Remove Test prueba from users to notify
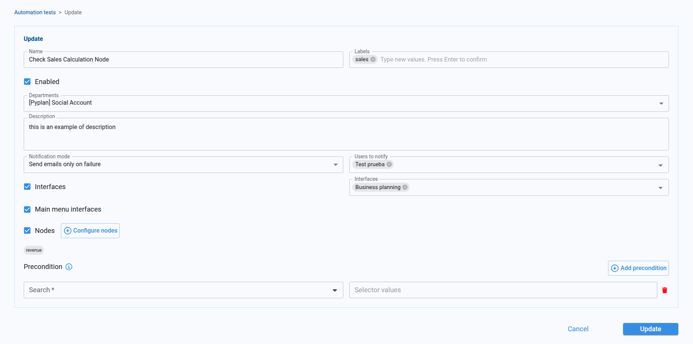693x344 pixels. click(389, 164)
